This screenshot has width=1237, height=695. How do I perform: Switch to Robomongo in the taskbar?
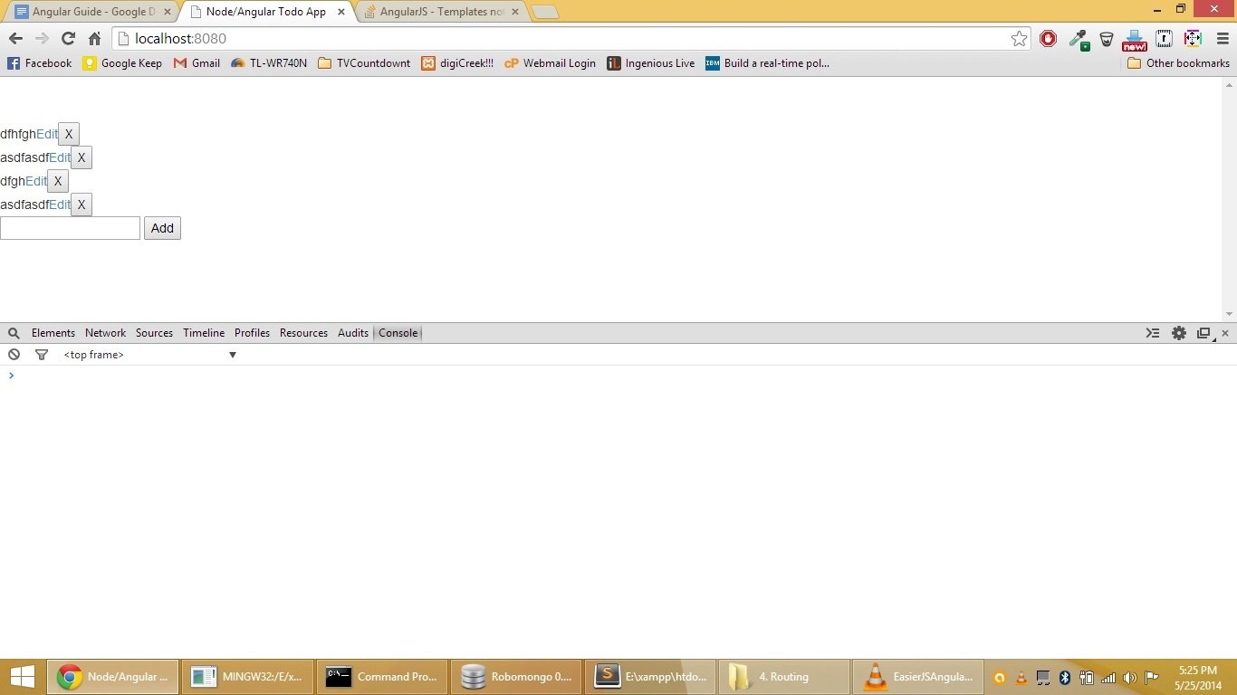pos(515,677)
